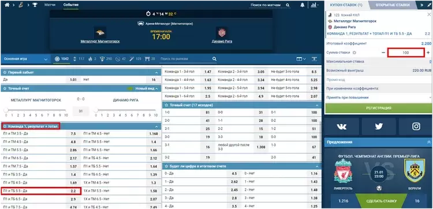
Task: Open notifications bell icon
Action: pos(303,5)
